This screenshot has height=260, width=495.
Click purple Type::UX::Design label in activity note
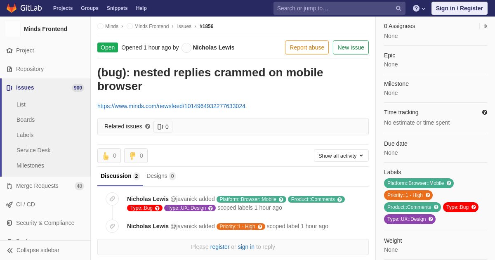(x=190, y=208)
